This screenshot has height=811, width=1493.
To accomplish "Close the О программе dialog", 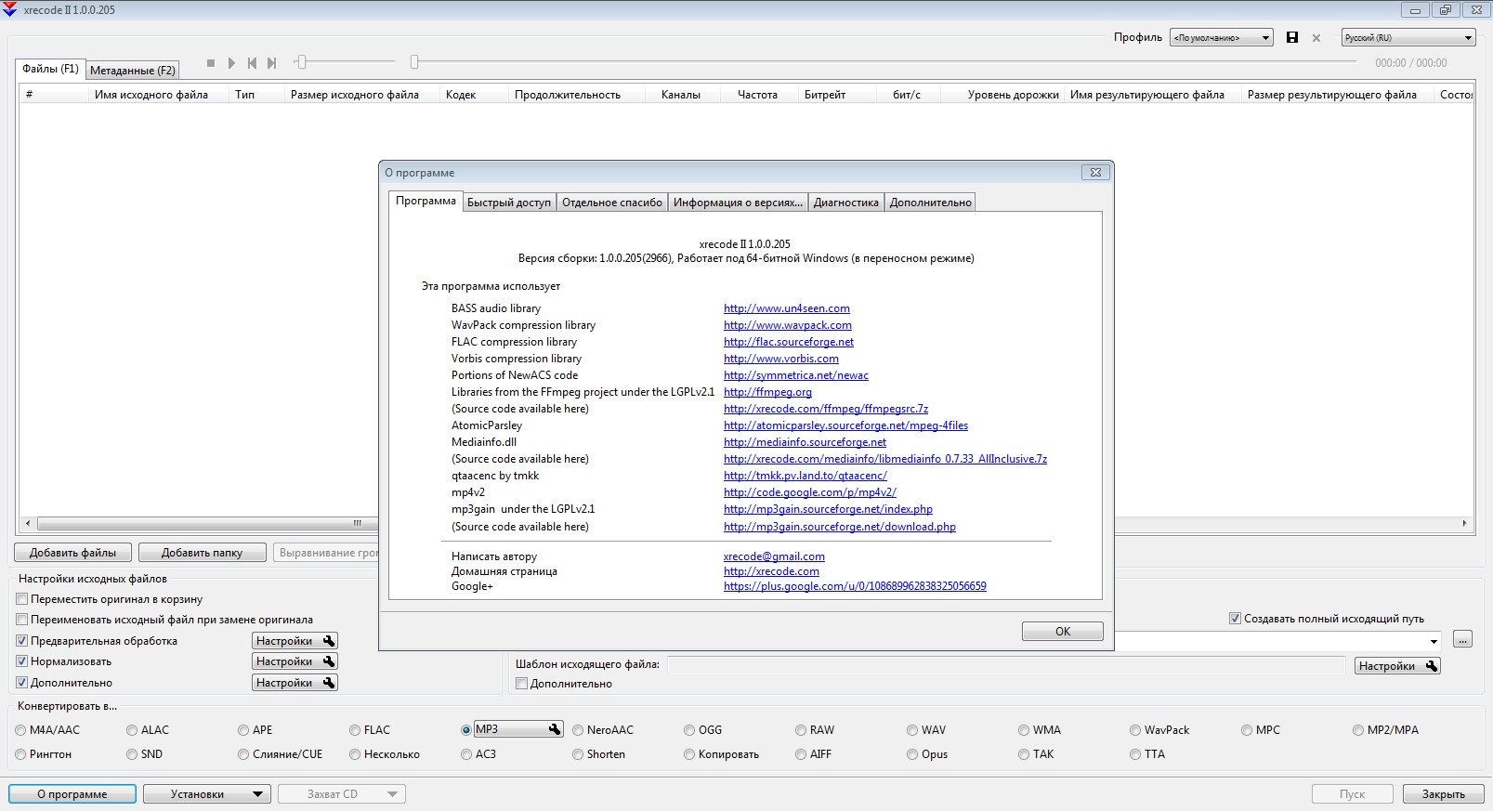I will pos(1095,172).
